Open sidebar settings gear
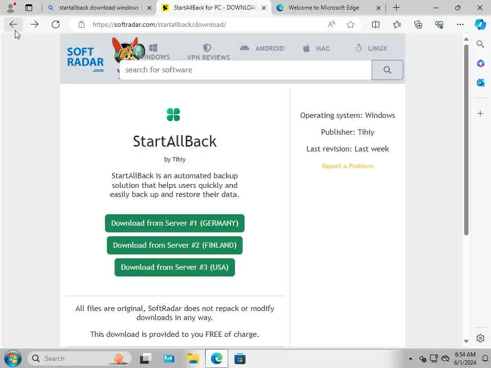Screen dimensions: 491x368 (x=480, y=338)
